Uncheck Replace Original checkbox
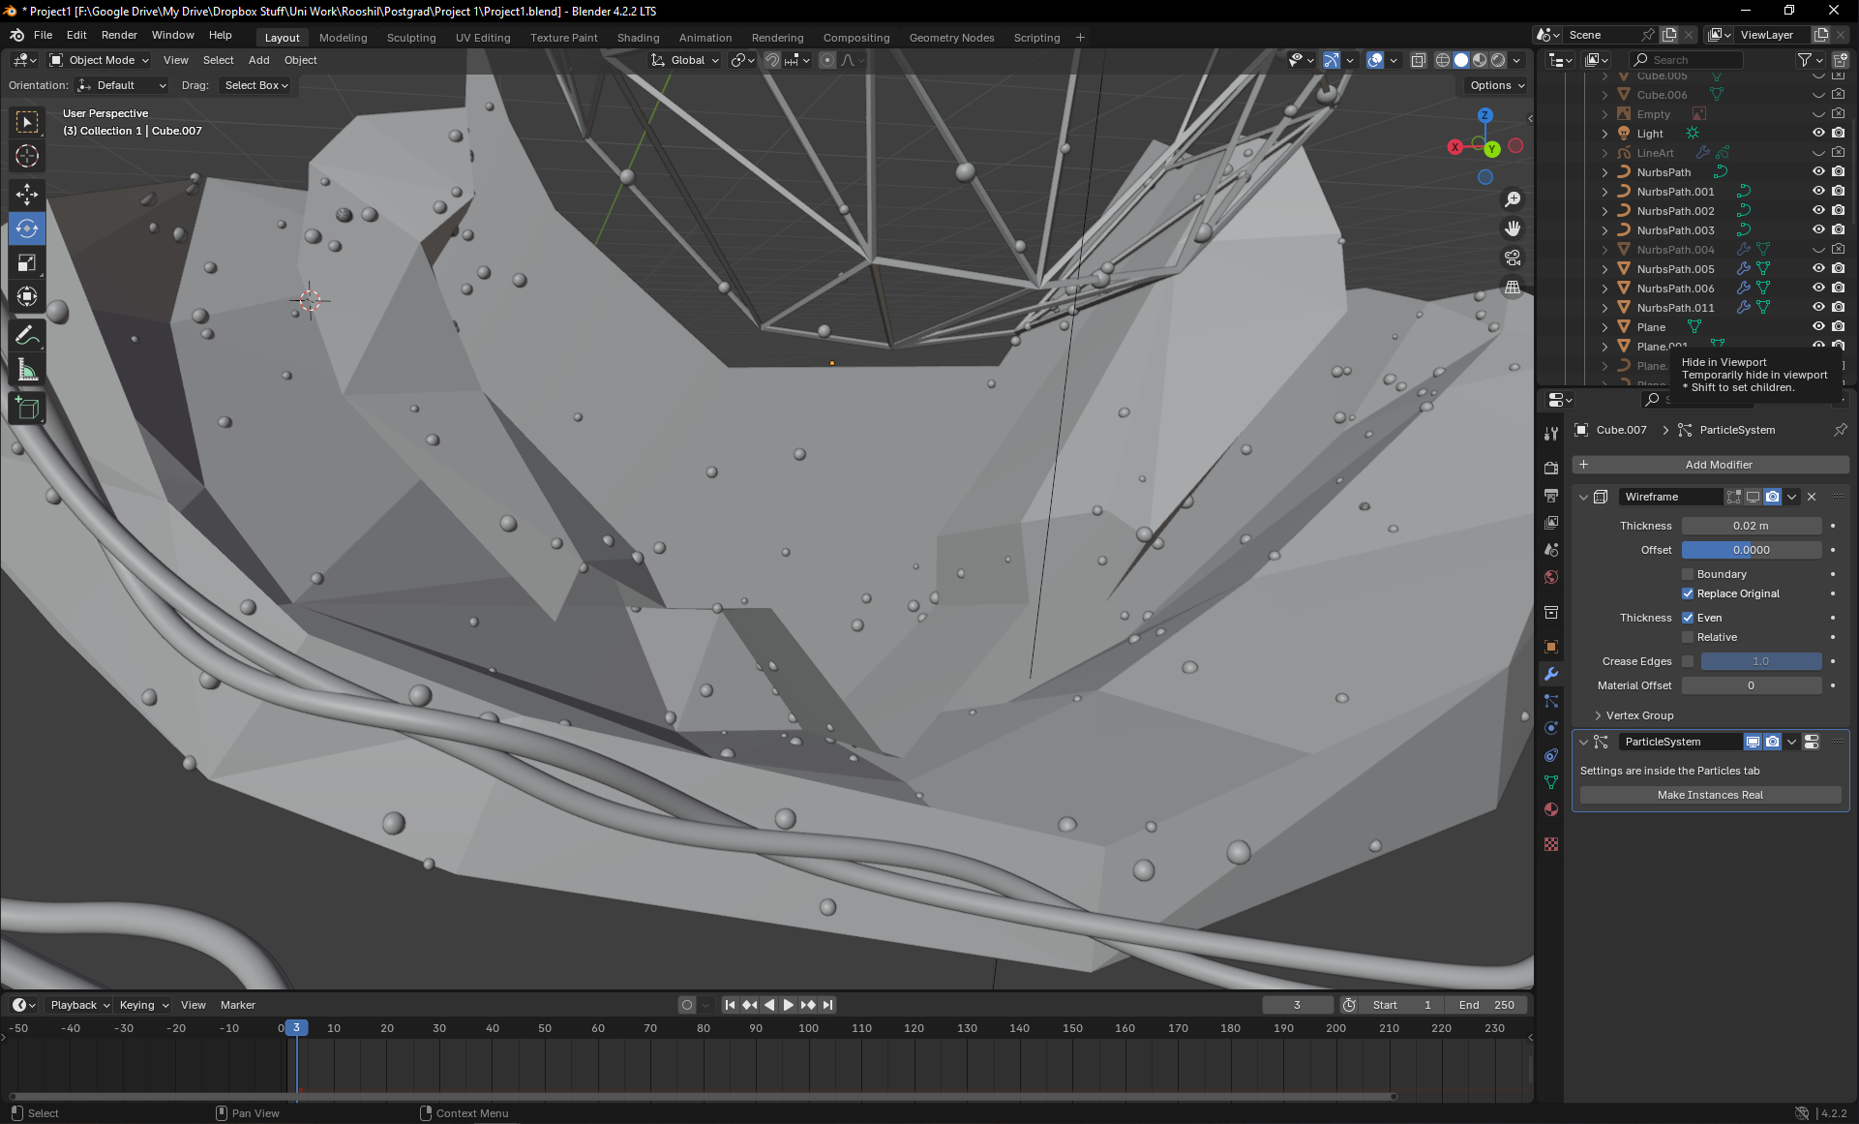The height and width of the screenshot is (1124, 1859). click(x=1688, y=593)
